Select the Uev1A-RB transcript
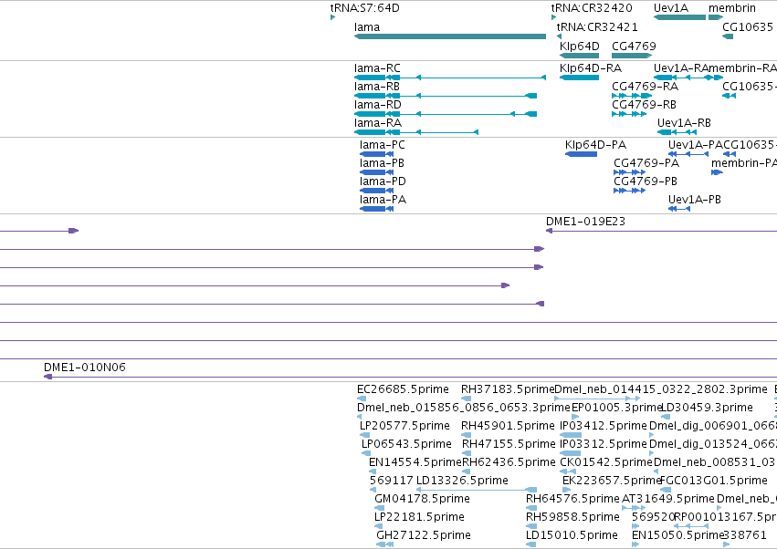 click(677, 132)
